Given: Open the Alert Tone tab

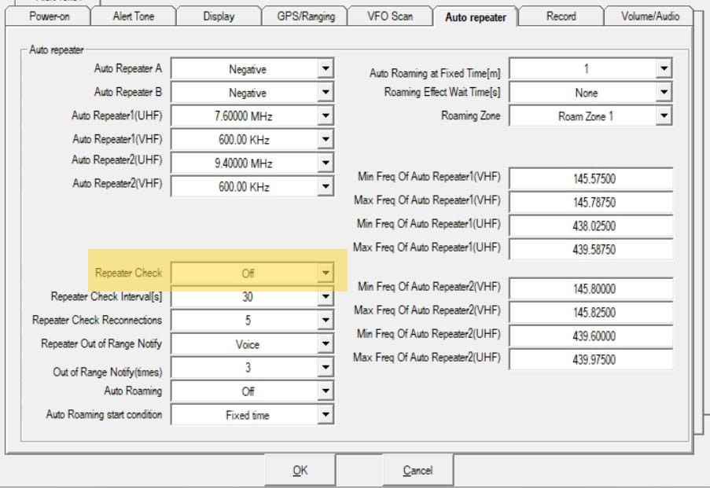Looking at the screenshot, I should point(133,17).
